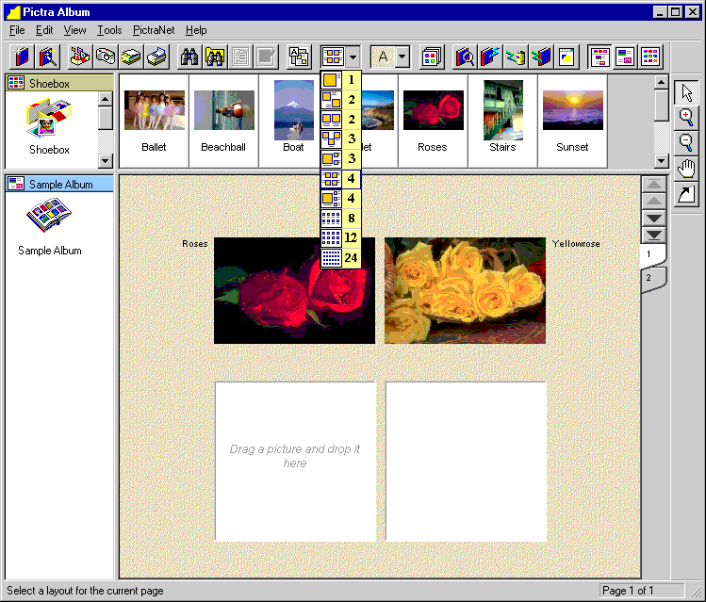706x602 pixels.
Task: Switch to album page tab 2
Action: 653,279
